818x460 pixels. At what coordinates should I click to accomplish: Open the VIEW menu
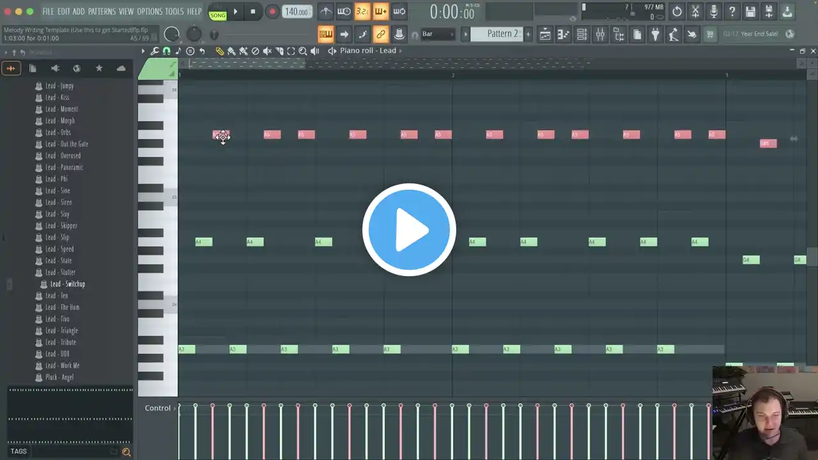point(127,11)
